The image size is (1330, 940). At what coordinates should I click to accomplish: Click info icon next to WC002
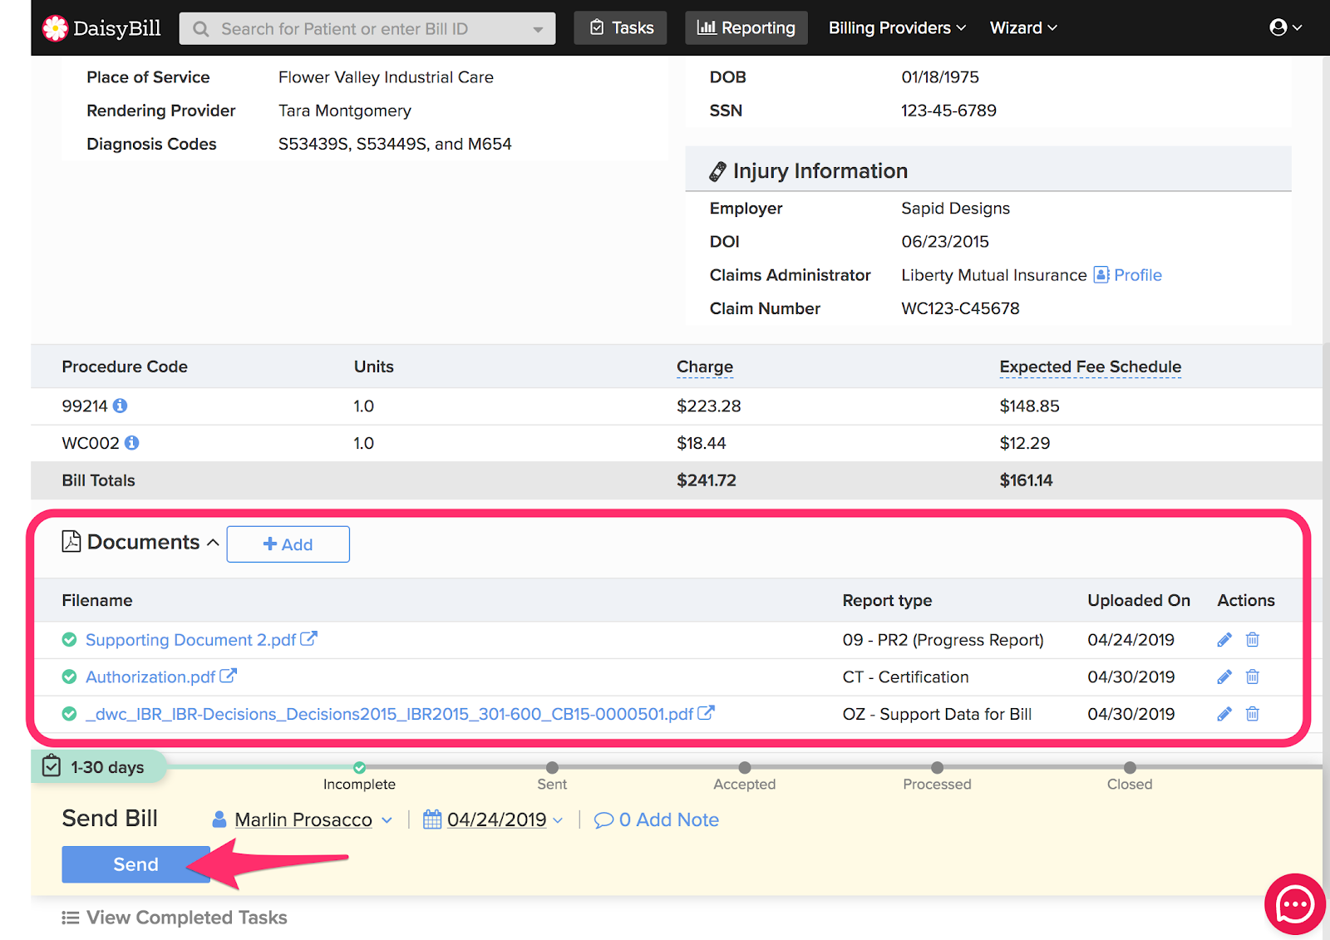tap(132, 443)
